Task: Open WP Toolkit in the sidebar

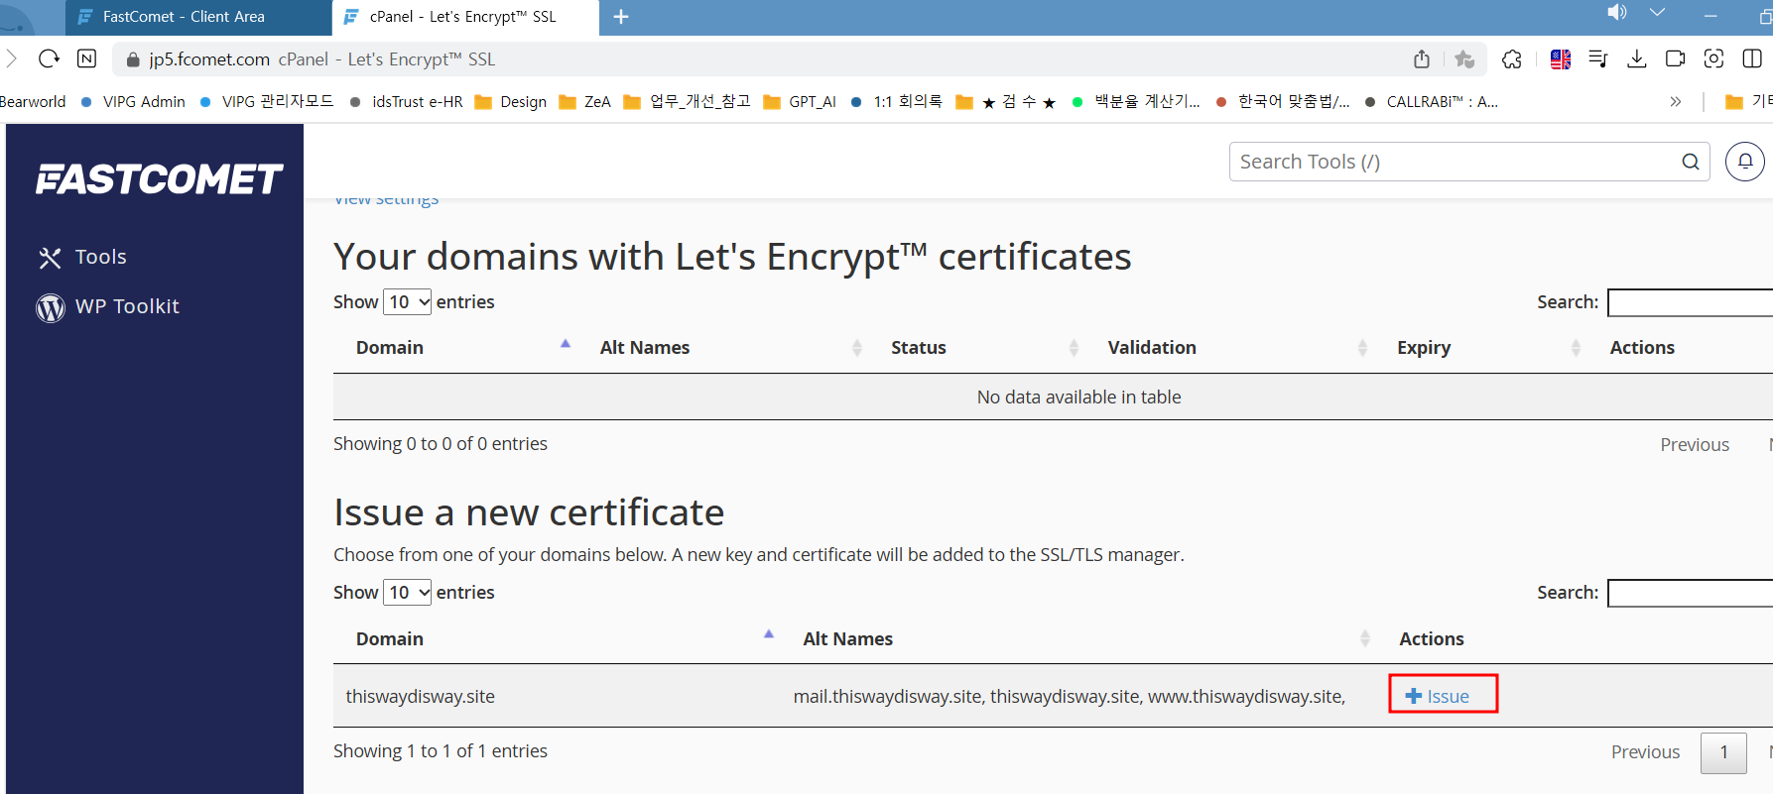Action: (108, 307)
